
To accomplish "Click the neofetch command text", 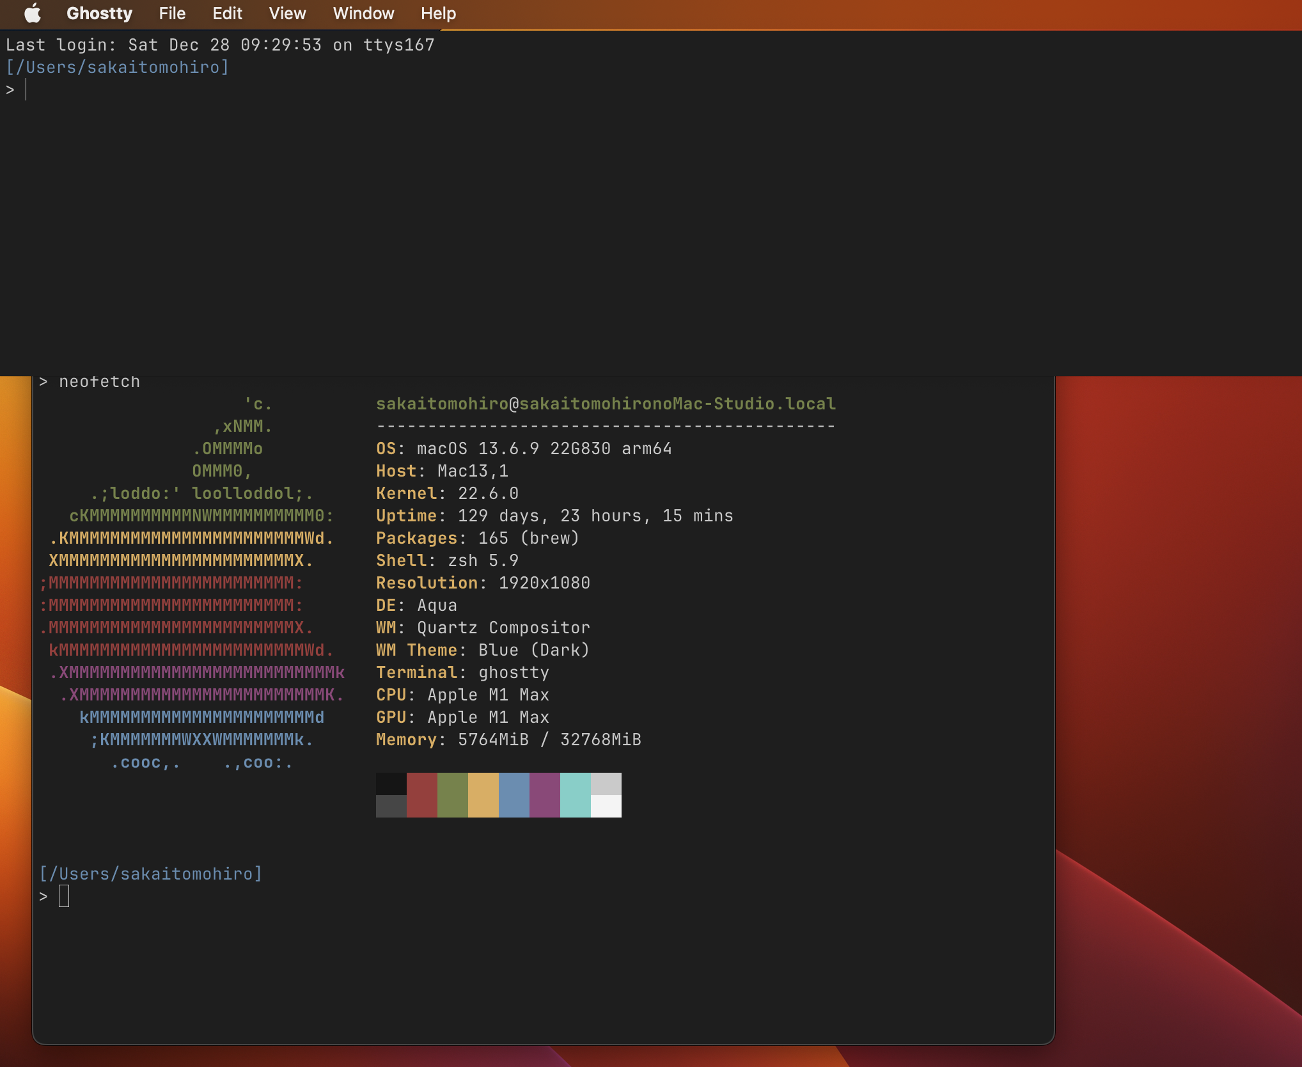I will coord(99,382).
